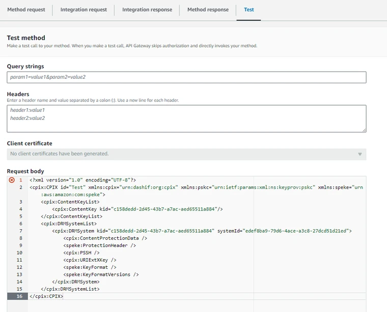The image size is (387, 312).
Task: Click the cpix:PSSH element line
Action: [x=81, y=253]
